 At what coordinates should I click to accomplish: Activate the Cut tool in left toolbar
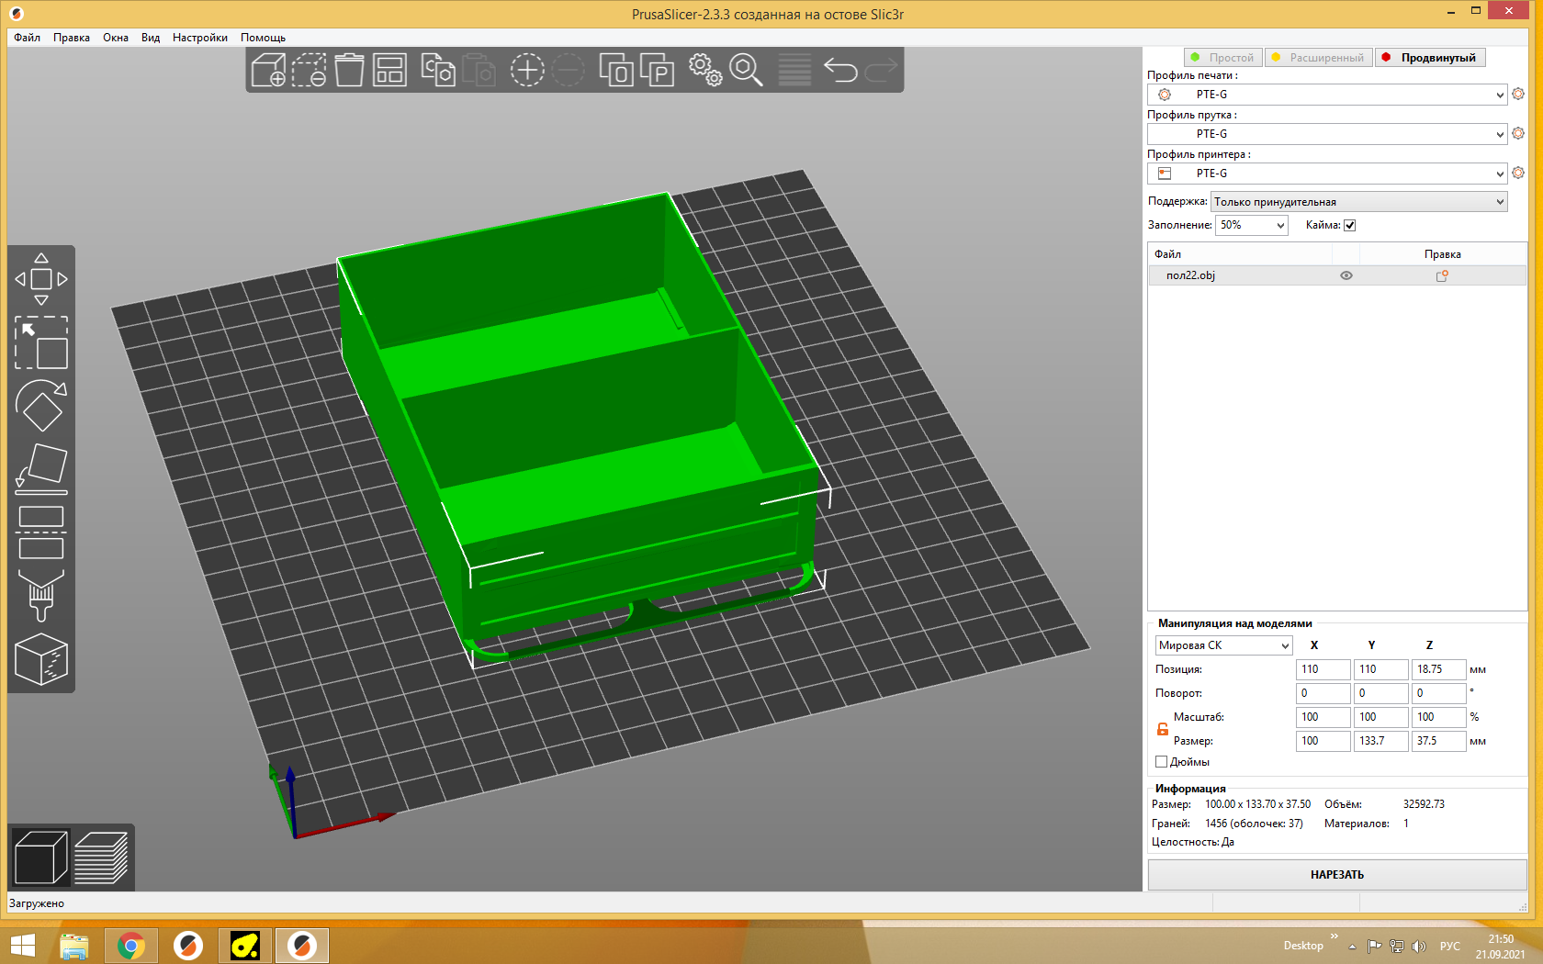click(41, 532)
